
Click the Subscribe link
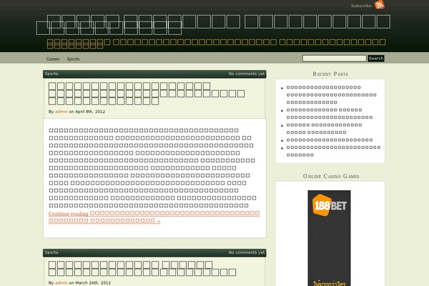(361, 6)
